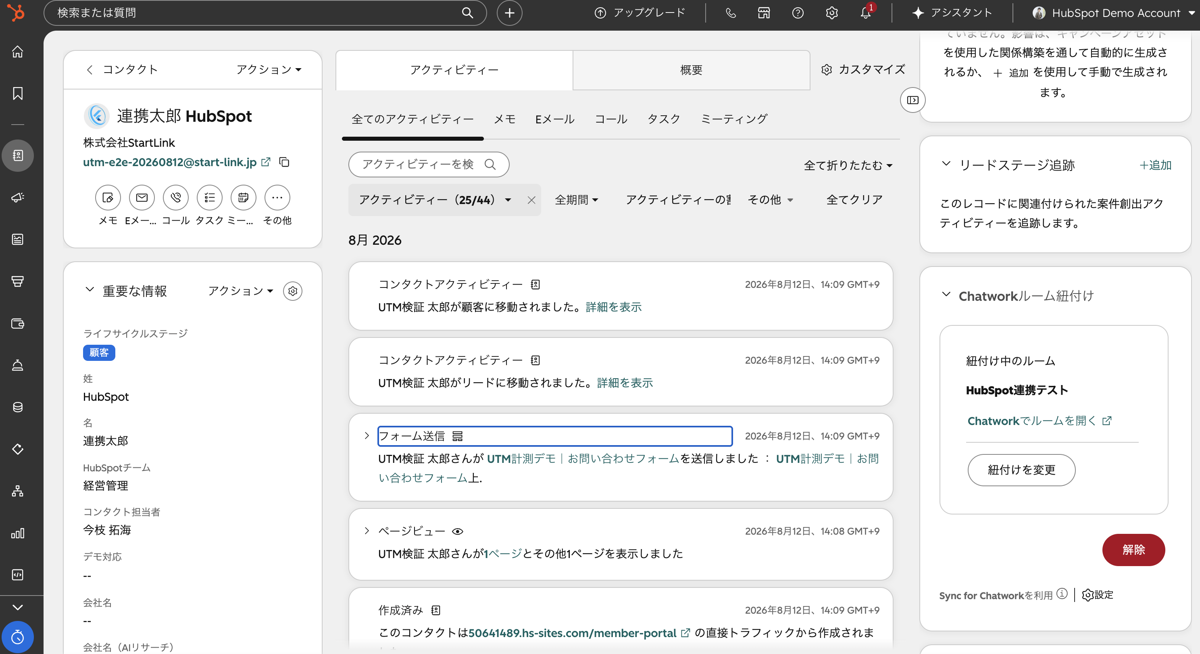The height and width of the screenshot is (654, 1200).
Task: Open the 全期間 date range dropdown
Action: point(576,200)
